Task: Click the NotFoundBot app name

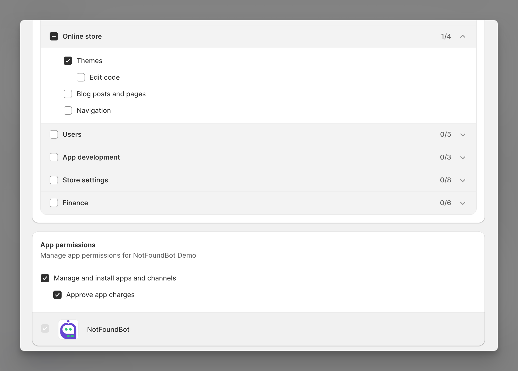Action: tap(108, 329)
